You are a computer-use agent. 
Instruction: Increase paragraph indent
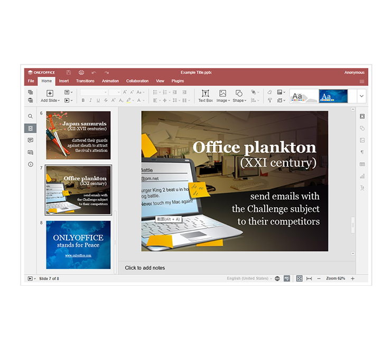pyautogui.click(x=184, y=92)
